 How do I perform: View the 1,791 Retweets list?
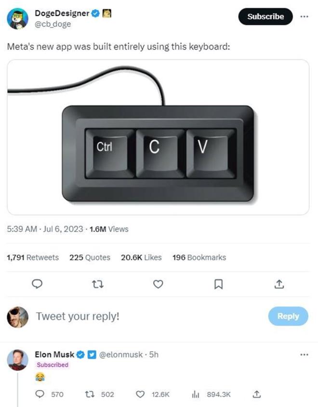tap(33, 258)
